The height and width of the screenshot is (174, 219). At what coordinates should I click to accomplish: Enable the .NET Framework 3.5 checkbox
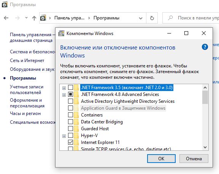(x=70, y=88)
